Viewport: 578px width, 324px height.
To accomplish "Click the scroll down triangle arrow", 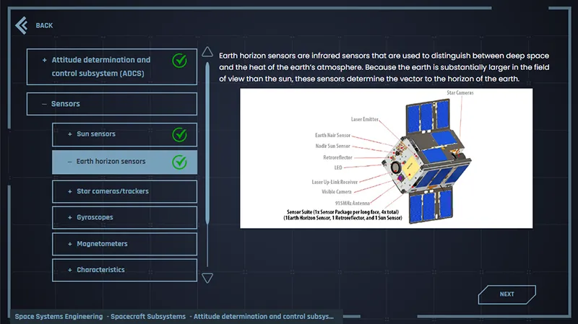I will coord(207,278).
